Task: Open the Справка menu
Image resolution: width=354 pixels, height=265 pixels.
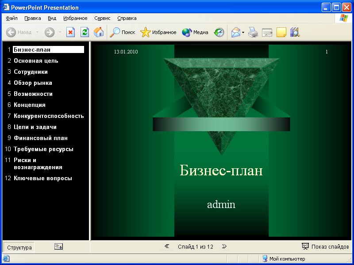Action: (127, 18)
